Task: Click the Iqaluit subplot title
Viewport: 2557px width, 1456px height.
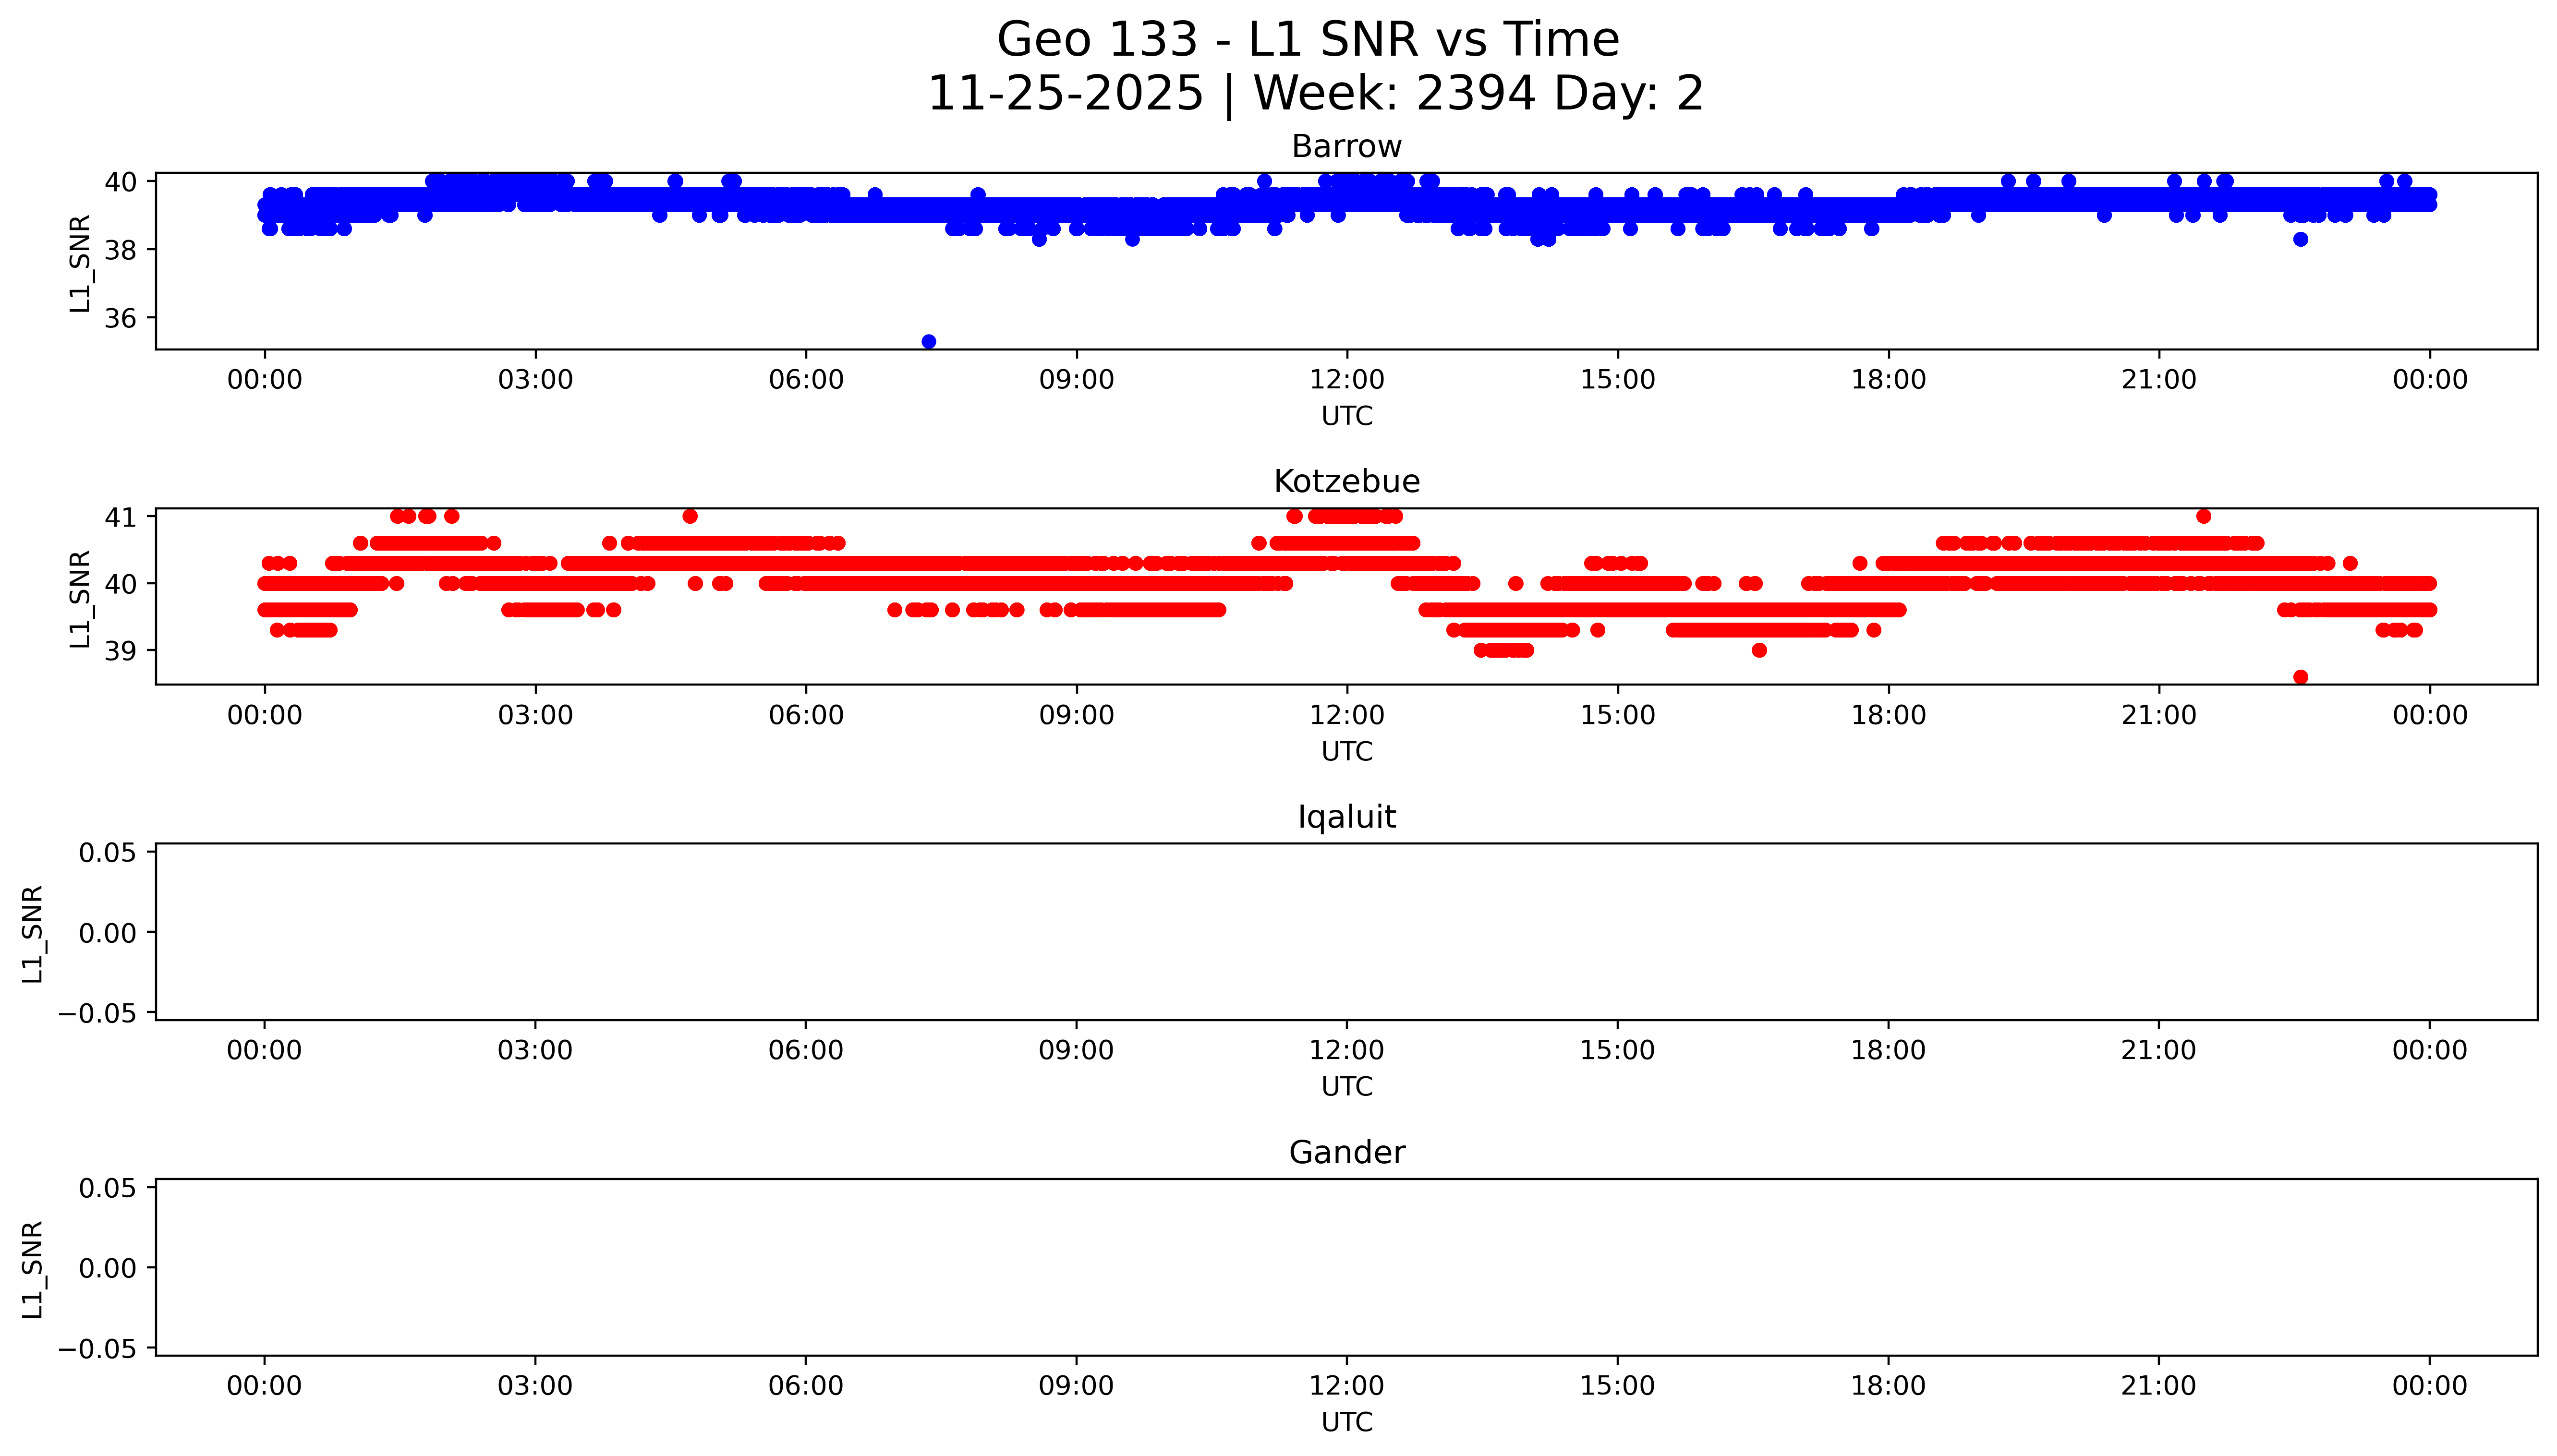Action: click(1346, 817)
